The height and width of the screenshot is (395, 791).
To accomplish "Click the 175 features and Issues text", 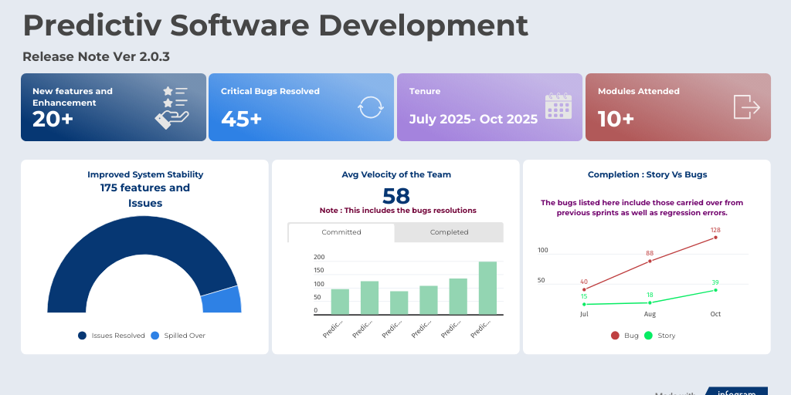I will [145, 195].
